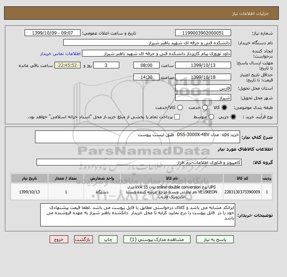Click the deadline time 08:00 field
The image size is (287, 277).
point(146,65)
